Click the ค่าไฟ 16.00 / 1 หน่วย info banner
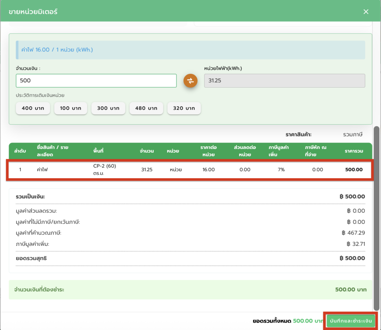This screenshot has height=330, width=381. pos(190,50)
